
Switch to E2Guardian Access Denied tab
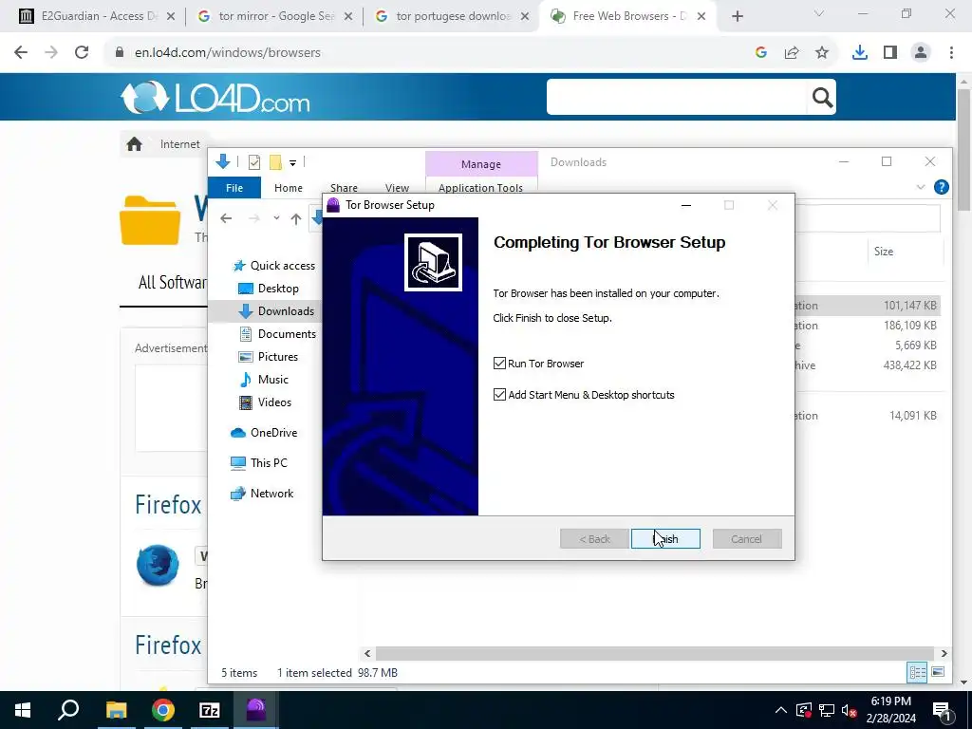[98, 16]
